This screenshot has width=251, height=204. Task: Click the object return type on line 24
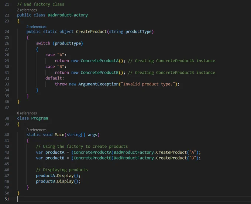click(x=66, y=31)
